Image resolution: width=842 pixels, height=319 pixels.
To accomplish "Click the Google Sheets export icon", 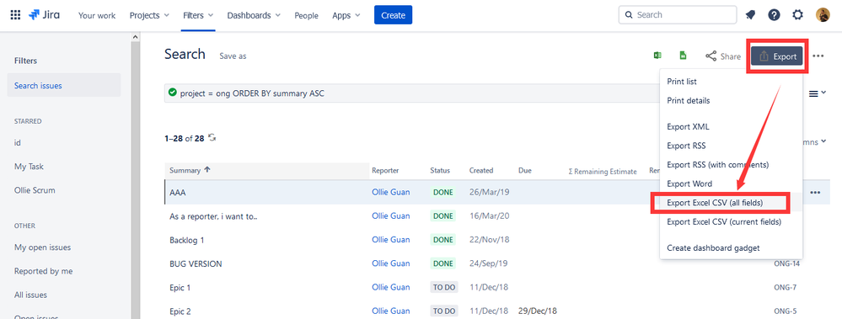I will tap(683, 56).
